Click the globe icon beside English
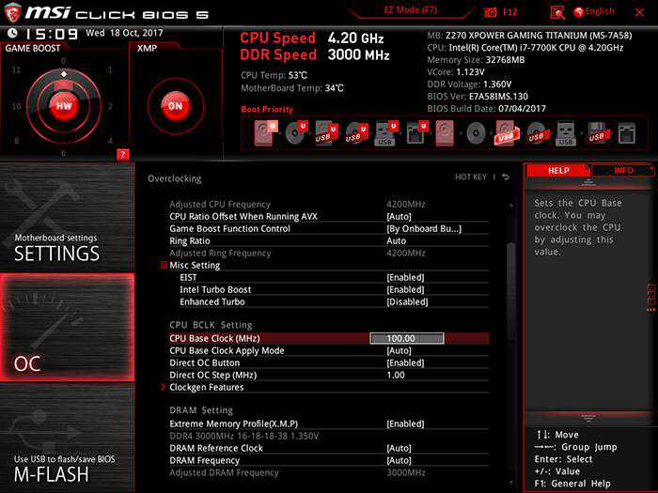Image resolution: width=658 pixels, height=493 pixels. coord(579,12)
